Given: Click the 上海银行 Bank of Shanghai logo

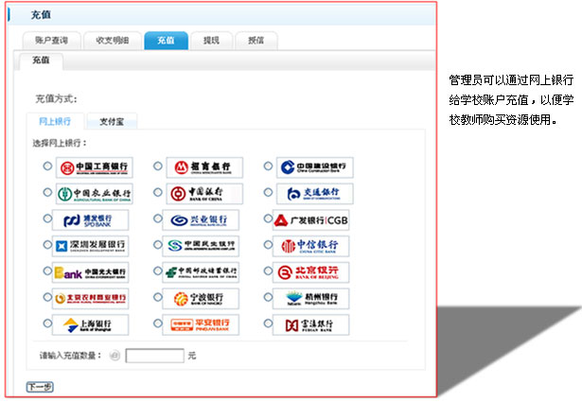Looking at the screenshot, I should click(90, 324).
